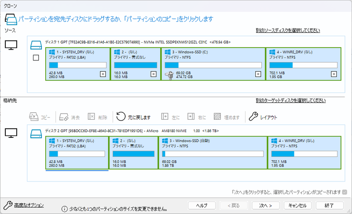Click Windows logo on source Windows-SSD (C:)

(x=168, y=52)
